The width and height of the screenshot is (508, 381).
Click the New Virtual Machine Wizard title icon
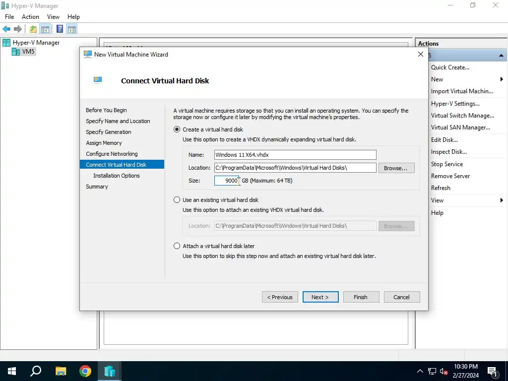pos(88,55)
